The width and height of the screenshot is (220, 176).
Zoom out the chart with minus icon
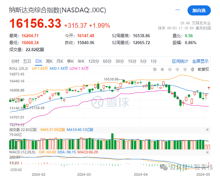[x=170, y=69]
